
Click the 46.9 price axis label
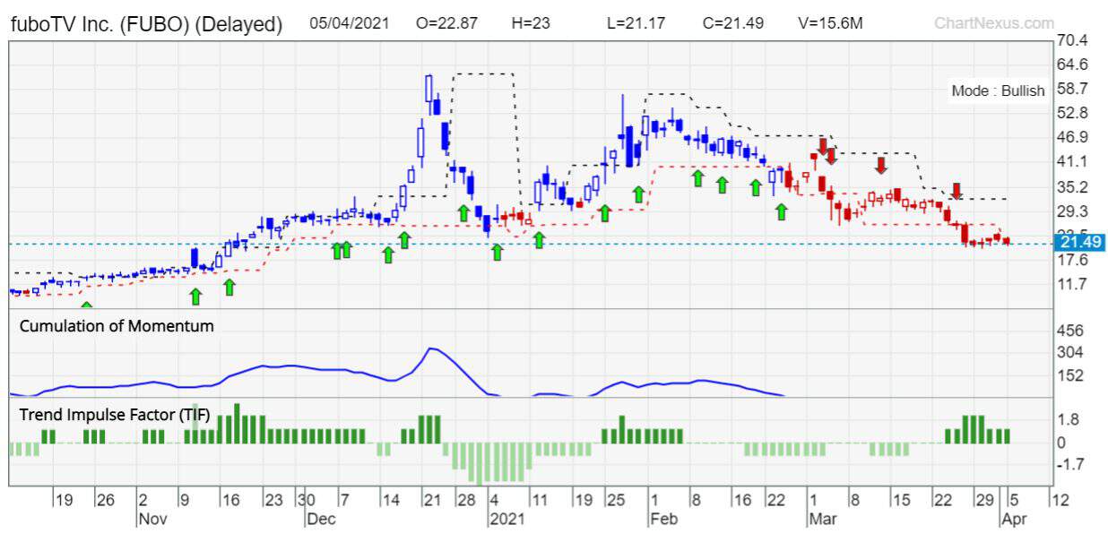1072,137
